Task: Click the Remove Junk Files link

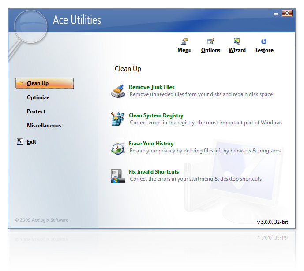Action: (x=151, y=87)
